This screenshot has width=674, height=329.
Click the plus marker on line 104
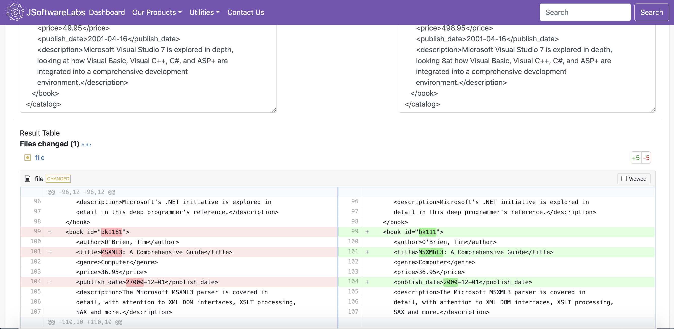pos(367,282)
